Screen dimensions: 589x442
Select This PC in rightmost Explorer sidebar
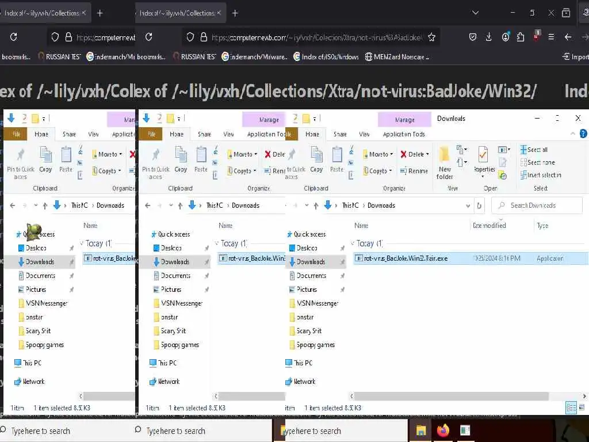pyautogui.click(x=299, y=363)
